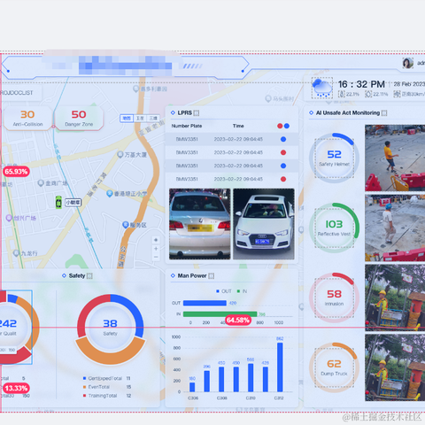Toggle IN legend in Man Power chart

242,291
